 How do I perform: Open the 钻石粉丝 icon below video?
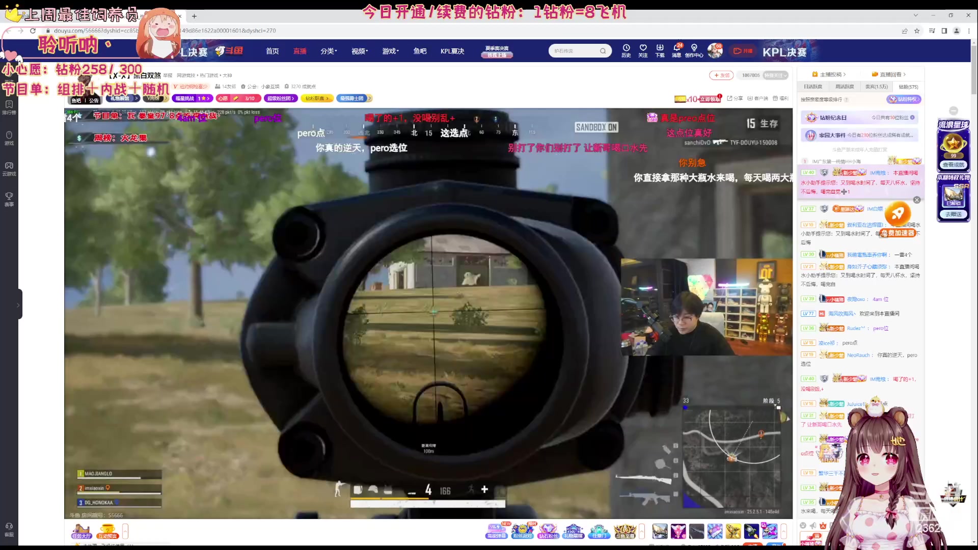[548, 531]
